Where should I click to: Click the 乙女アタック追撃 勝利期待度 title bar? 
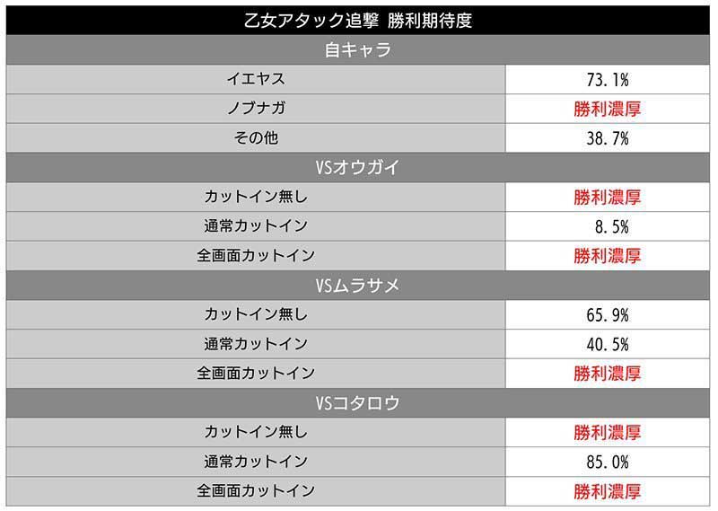[x=358, y=20]
